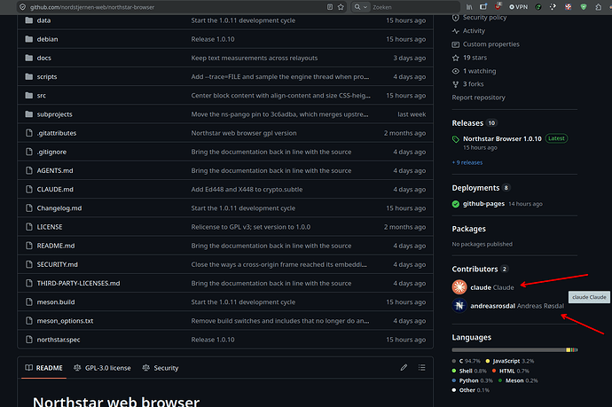The height and width of the screenshot is (407, 612).
Task: Open the search engine dropdown next to Zoeken
Action: click(360, 7)
